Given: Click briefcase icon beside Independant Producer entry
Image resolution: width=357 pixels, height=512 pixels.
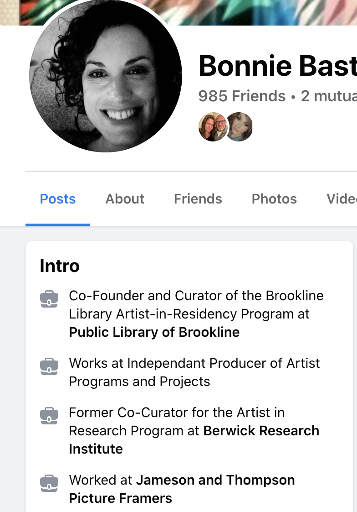Looking at the screenshot, I should point(49,366).
